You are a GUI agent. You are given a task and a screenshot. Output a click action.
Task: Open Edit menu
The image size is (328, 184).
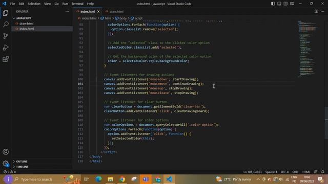click(22, 4)
